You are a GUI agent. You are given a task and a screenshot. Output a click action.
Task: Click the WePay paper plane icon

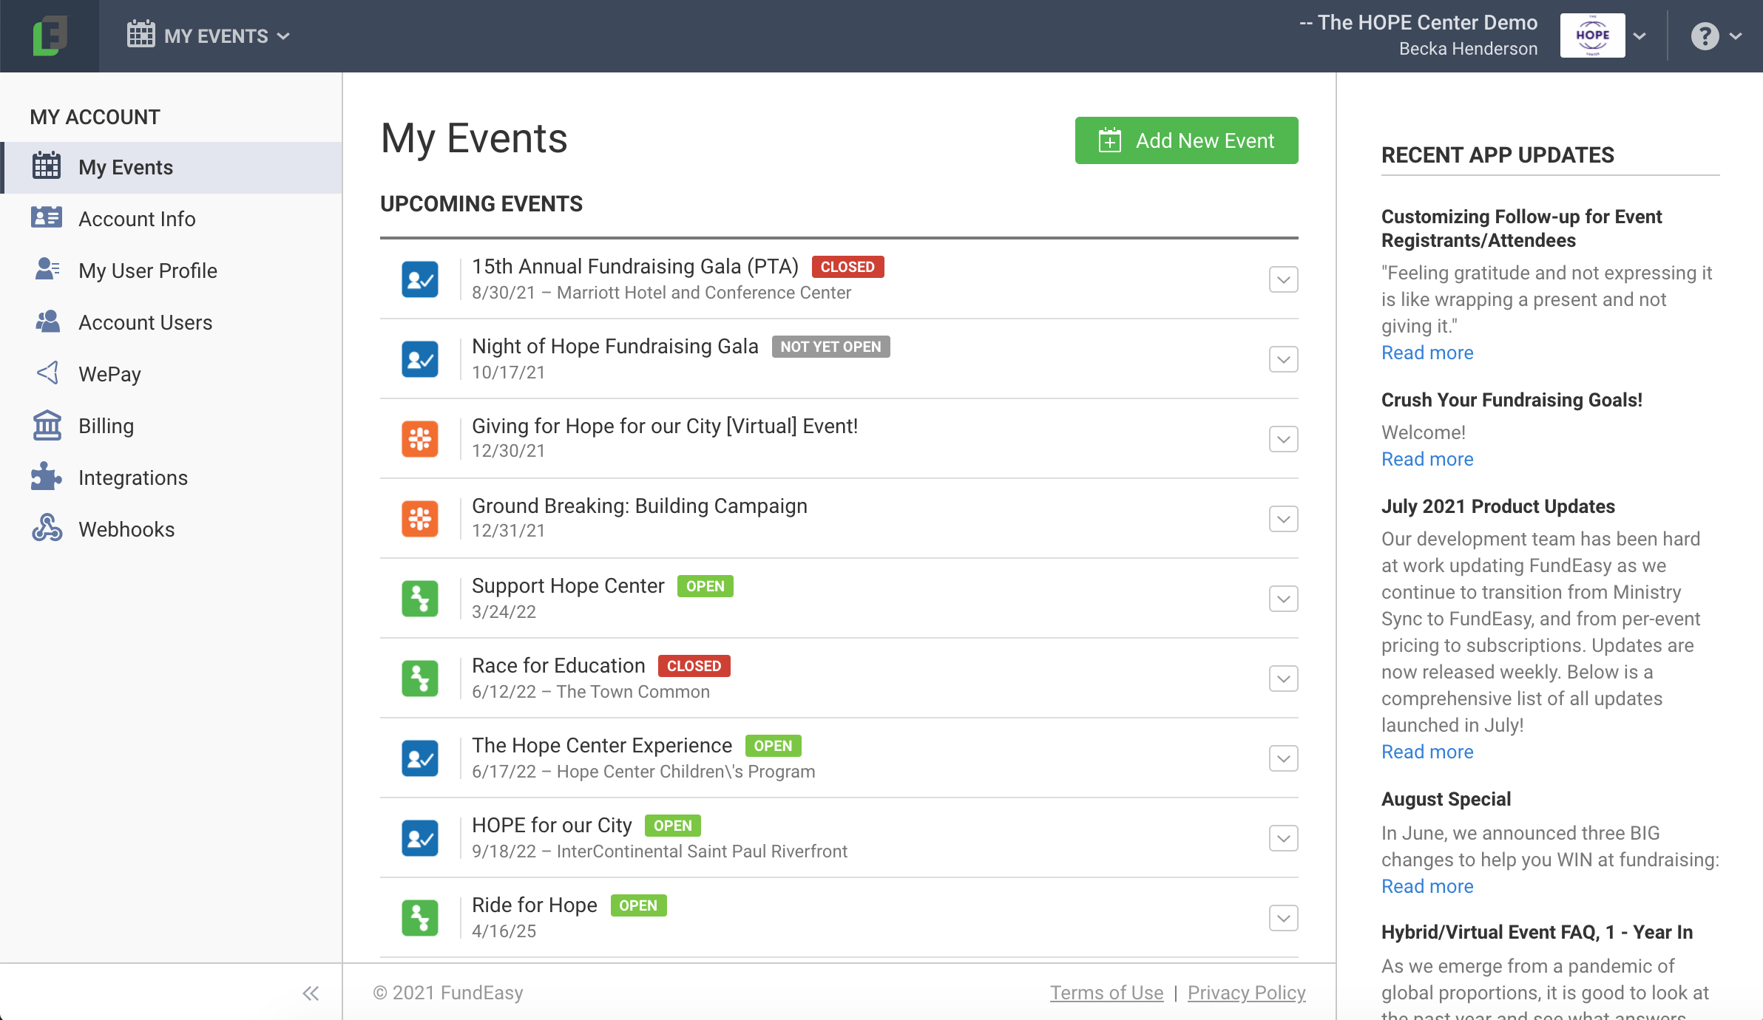tap(47, 373)
